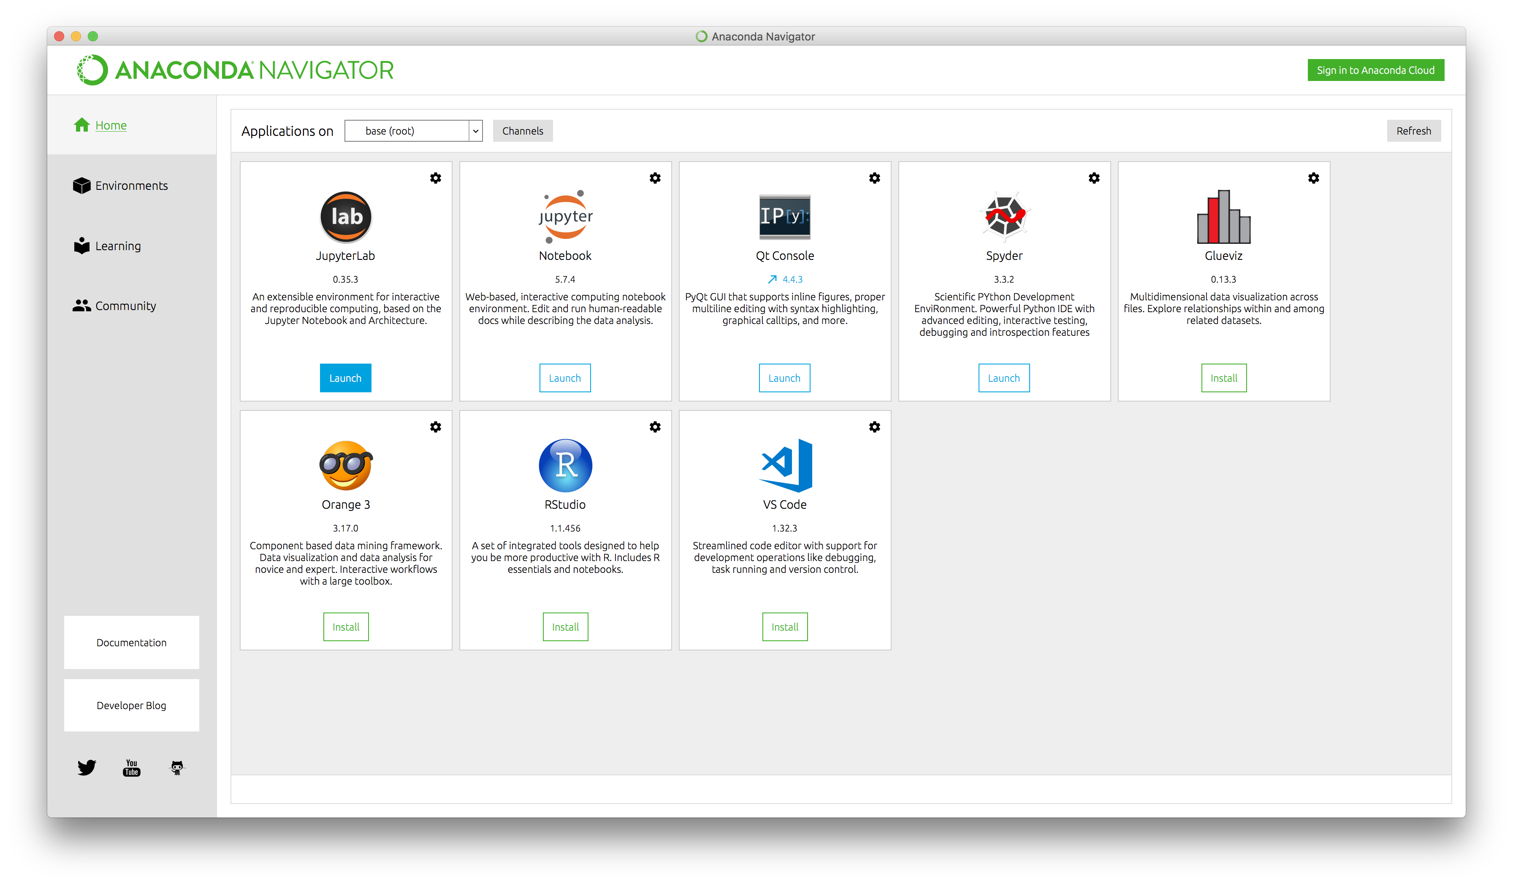Click Orange 3 version 3.17.0 text
The image size is (1513, 885).
pos(346,529)
